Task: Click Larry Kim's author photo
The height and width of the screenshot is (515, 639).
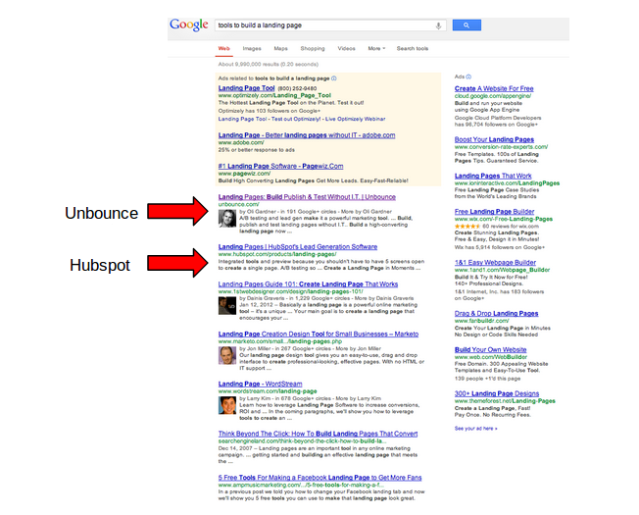Action: click(x=227, y=405)
